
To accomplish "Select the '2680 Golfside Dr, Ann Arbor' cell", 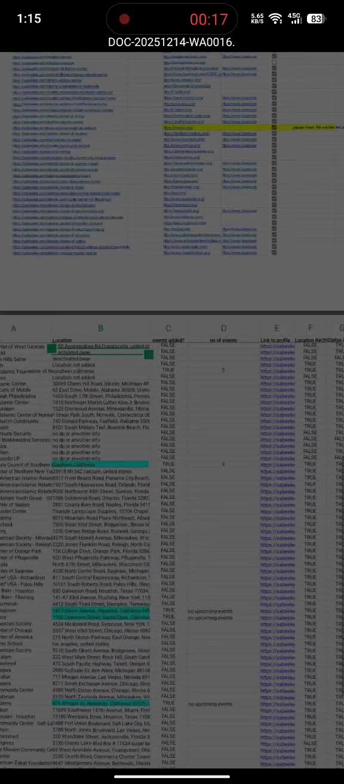I will tap(100, 670).
